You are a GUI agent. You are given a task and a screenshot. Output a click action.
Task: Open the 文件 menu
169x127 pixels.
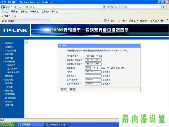[5, 11]
